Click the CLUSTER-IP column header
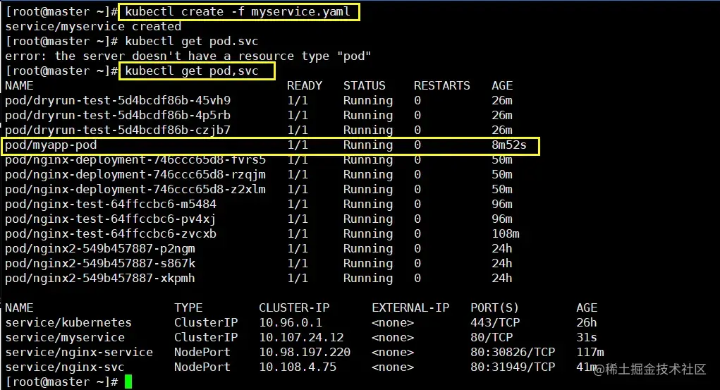This screenshot has width=720, height=390. coord(294,307)
